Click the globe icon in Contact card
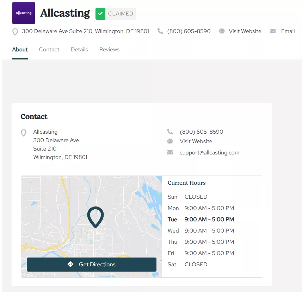The height and width of the screenshot is (292, 302). click(x=170, y=141)
